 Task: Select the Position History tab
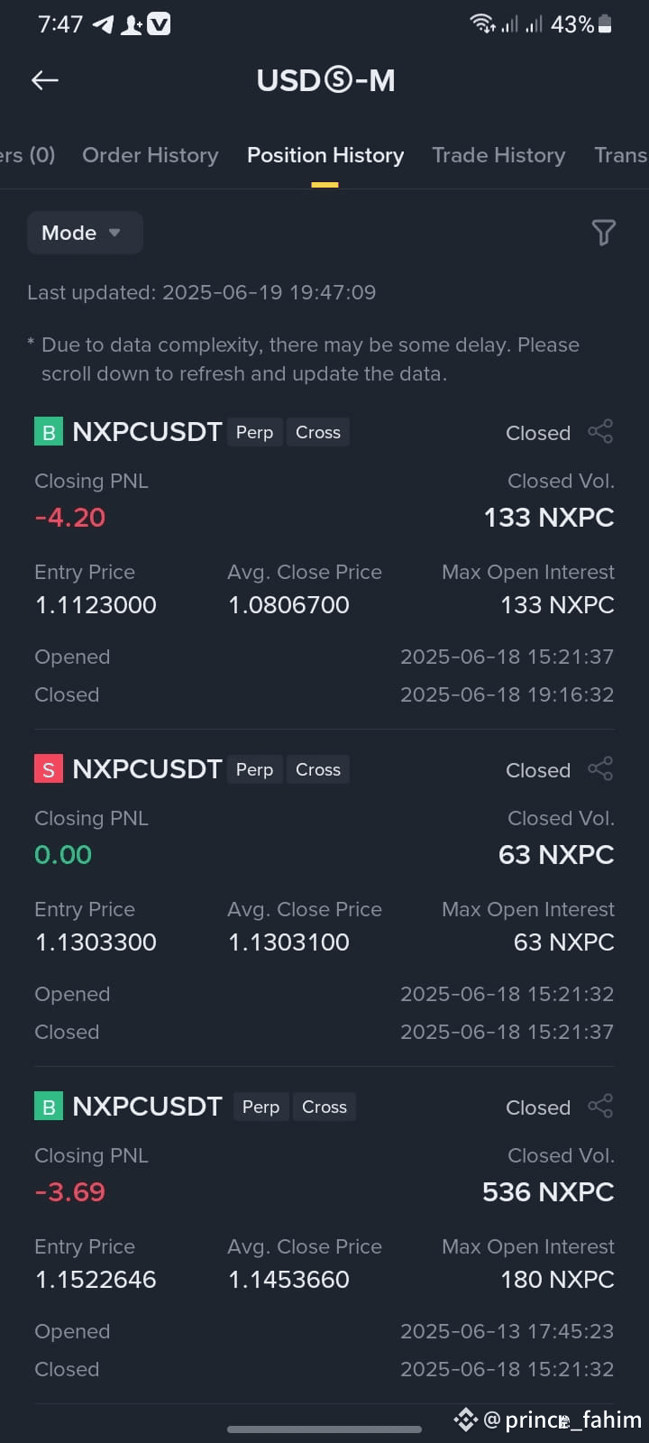325,155
